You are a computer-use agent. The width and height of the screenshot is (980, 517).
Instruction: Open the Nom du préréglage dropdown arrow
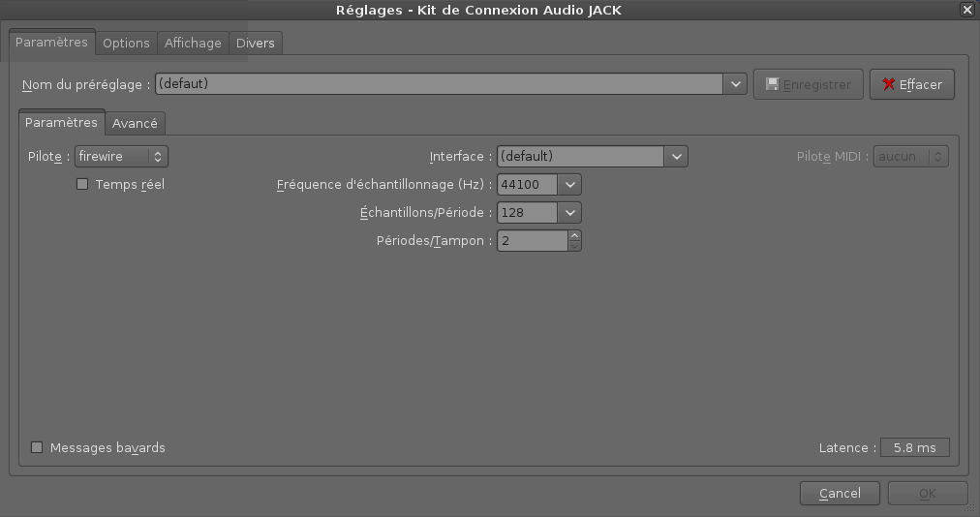(x=735, y=84)
